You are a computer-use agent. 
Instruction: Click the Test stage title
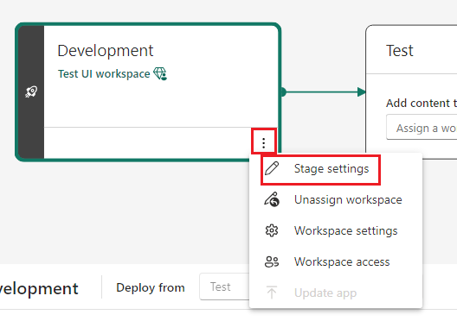tap(400, 51)
